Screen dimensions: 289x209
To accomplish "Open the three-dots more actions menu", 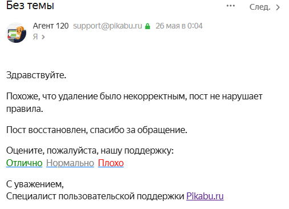I will coord(230,6).
